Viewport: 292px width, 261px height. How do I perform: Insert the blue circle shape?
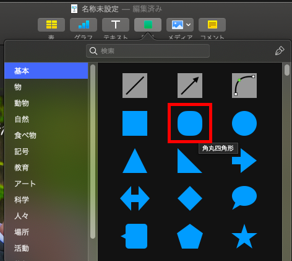tap(244, 123)
